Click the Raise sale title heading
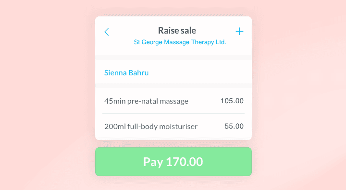Image resolution: width=346 pixels, height=190 pixels. 177,30
